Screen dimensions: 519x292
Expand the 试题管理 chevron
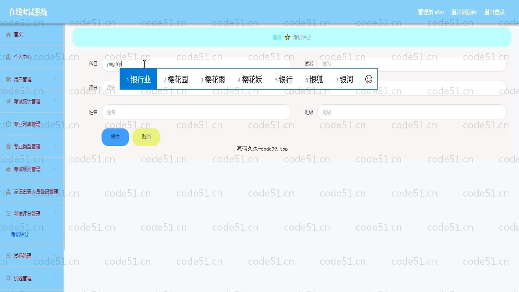(55, 278)
